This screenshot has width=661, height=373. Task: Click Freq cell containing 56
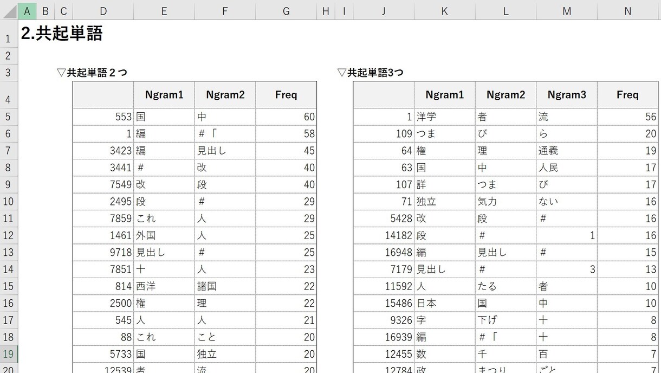pyautogui.click(x=627, y=117)
